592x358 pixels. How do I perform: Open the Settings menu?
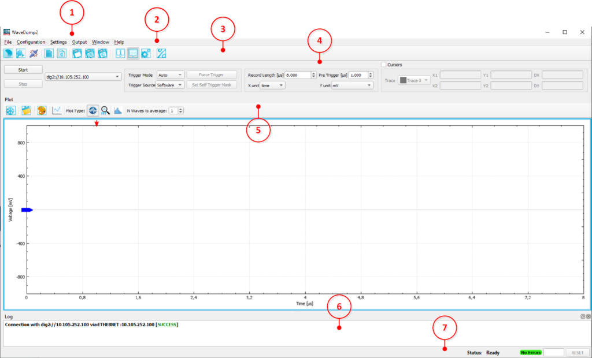click(x=58, y=42)
